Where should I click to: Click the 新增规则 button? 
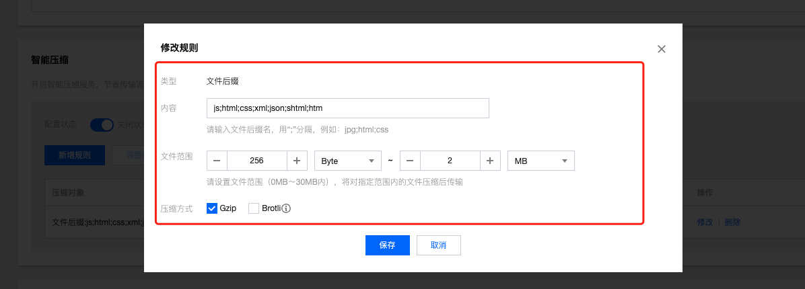[x=74, y=155]
